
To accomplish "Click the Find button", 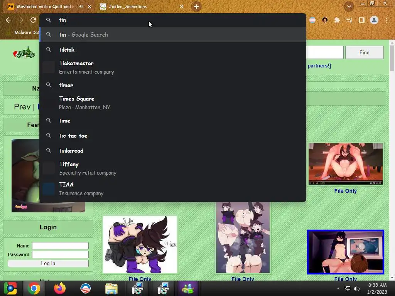I will (364, 52).
